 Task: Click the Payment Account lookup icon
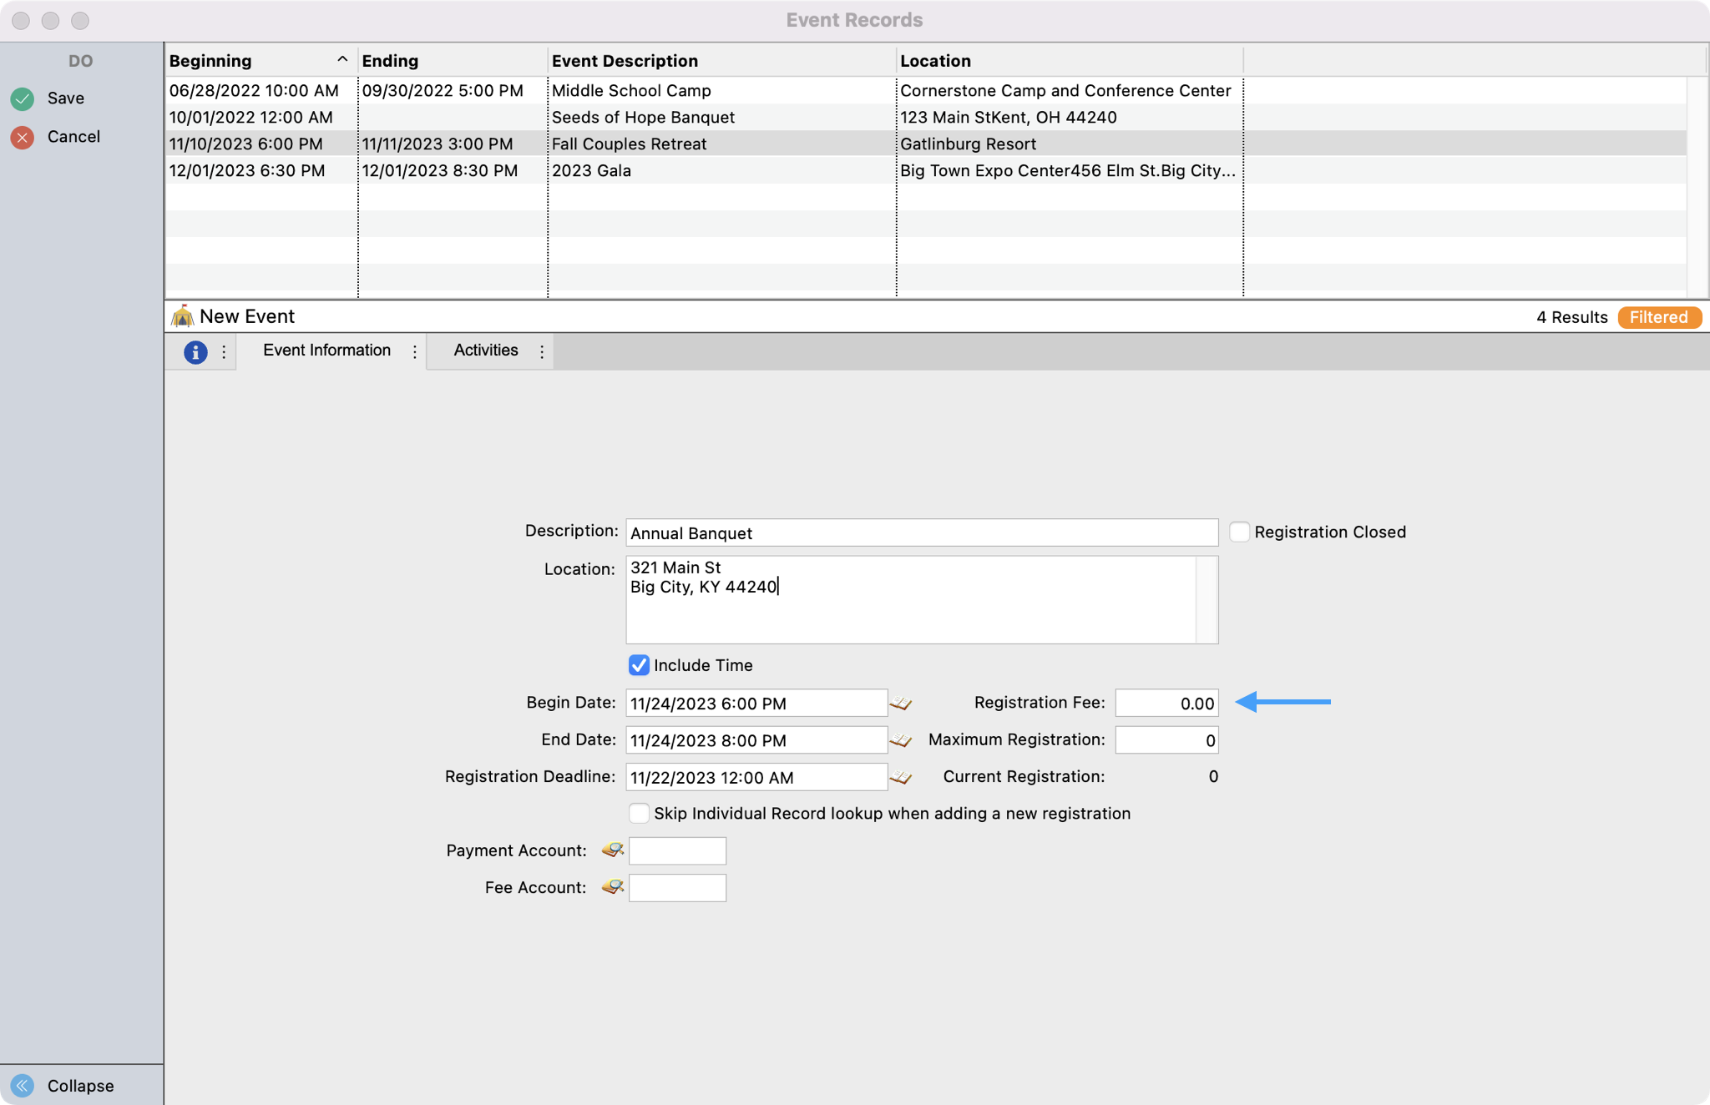tap(613, 850)
